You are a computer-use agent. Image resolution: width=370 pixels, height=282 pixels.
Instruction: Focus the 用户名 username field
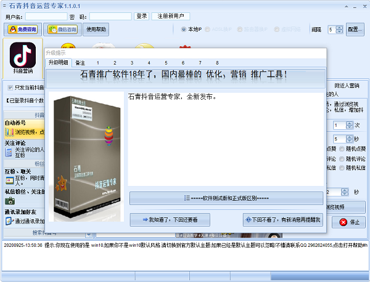[46, 17]
